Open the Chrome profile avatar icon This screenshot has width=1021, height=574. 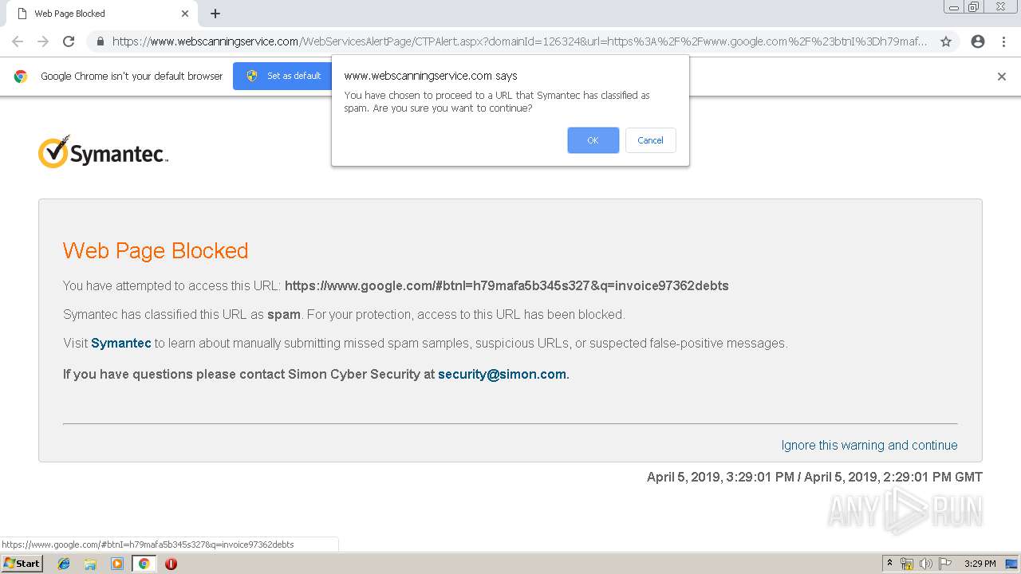(x=978, y=41)
